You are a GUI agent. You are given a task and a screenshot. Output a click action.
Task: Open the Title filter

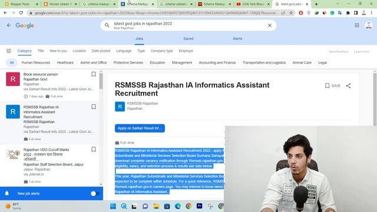coord(41,51)
